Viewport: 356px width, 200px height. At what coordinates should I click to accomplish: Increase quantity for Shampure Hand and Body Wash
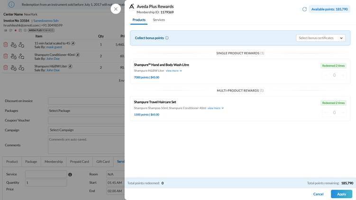click(343, 75)
